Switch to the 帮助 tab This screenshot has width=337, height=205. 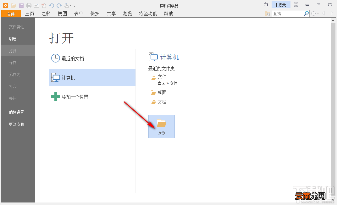(x=168, y=14)
